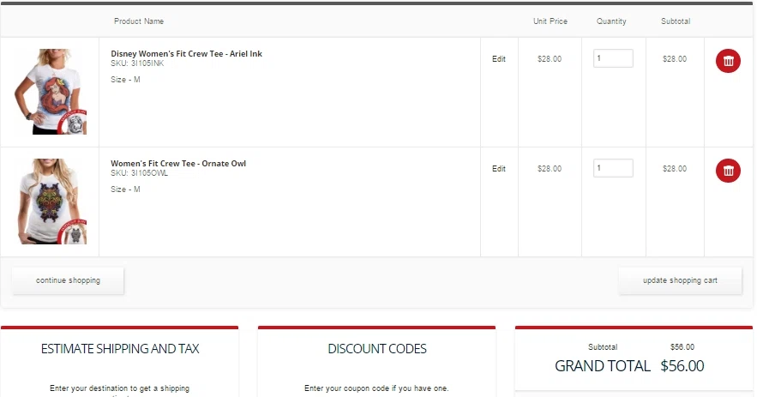The height and width of the screenshot is (397, 757).
Task: Delete the Ariel Ink tee from cart
Action: (x=728, y=61)
